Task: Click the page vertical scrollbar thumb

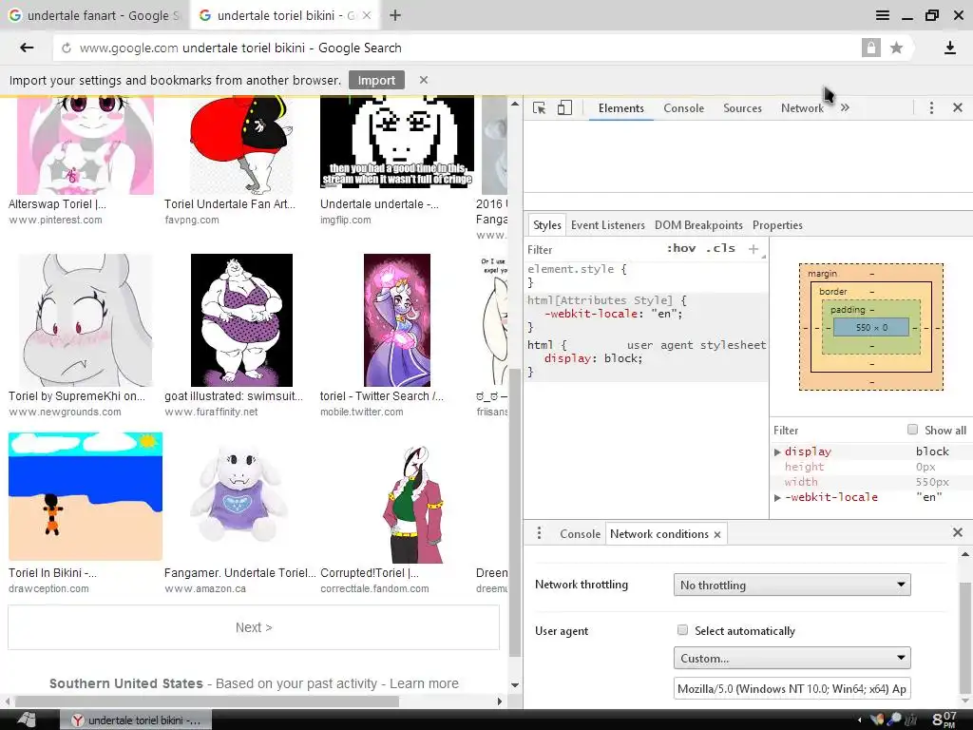Action: [x=514, y=512]
